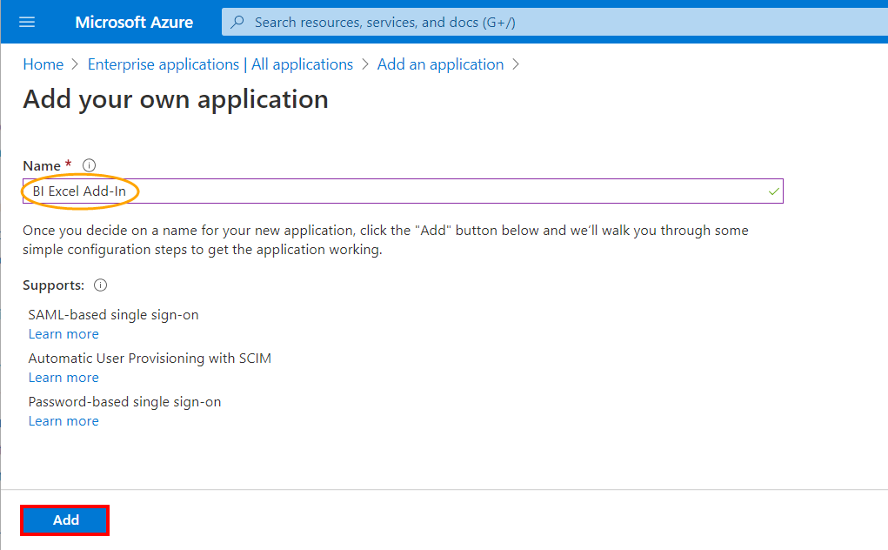Click 'SAML-based single sign-on' text

click(x=113, y=315)
